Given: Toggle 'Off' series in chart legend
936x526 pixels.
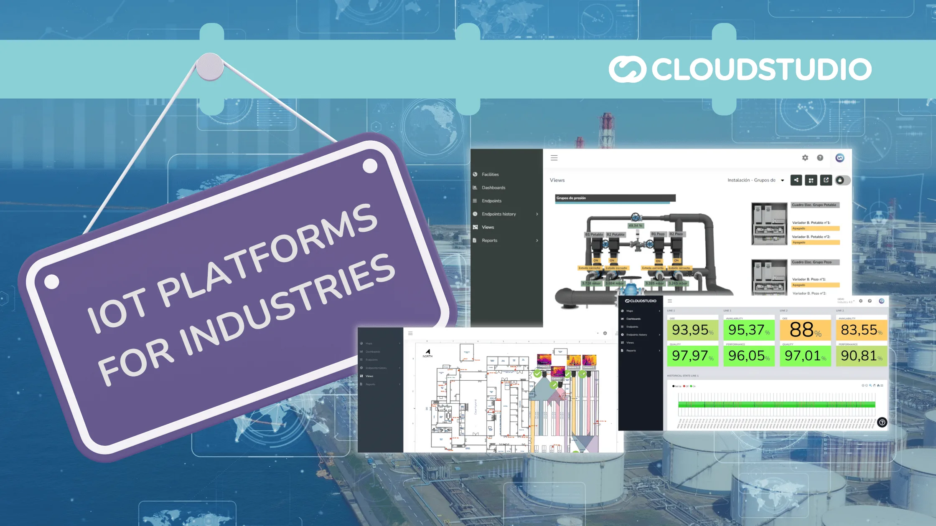Looking at the screenshot, I should [x=686, y=386].
